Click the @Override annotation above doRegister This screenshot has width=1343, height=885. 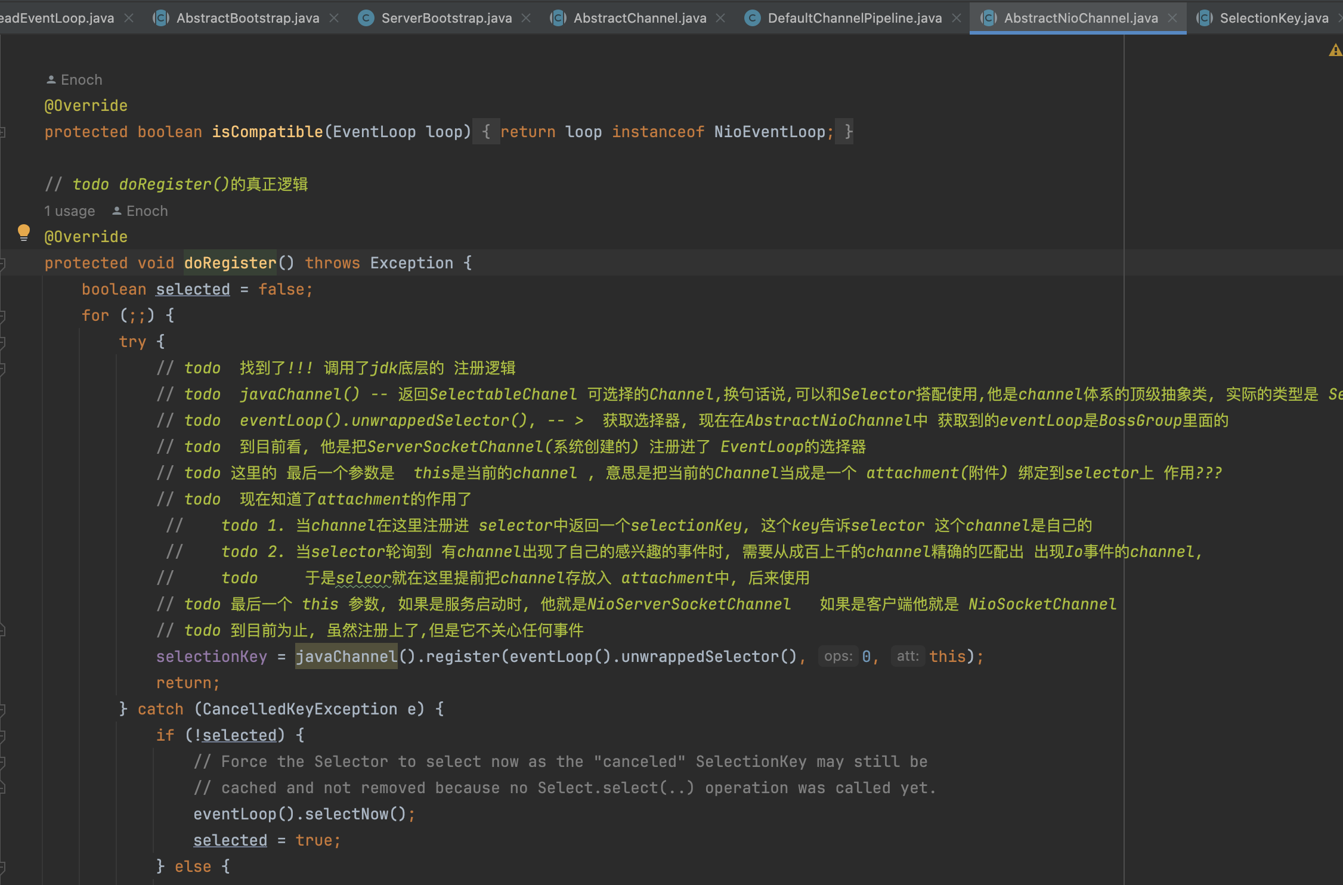click(86, 237)
